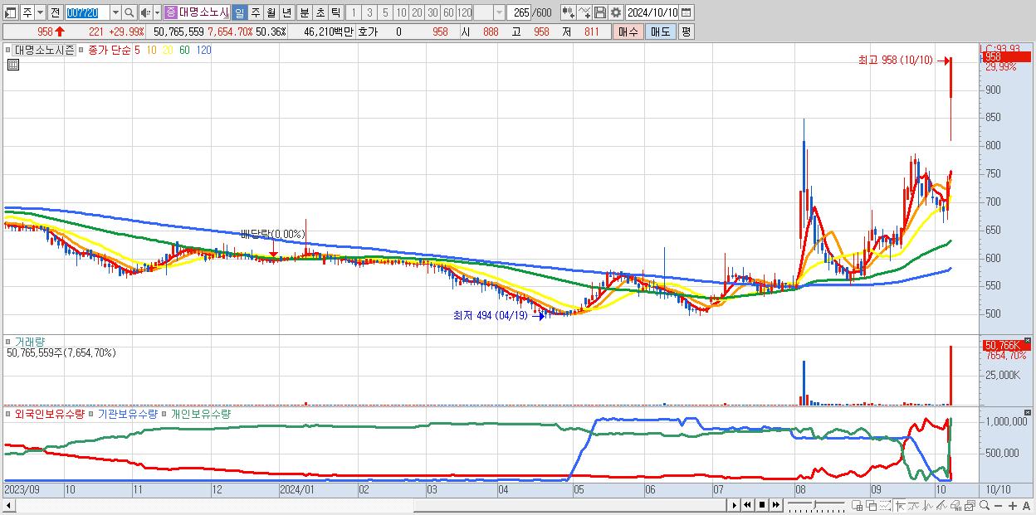Select the 초 (second) period toggle
The width and height of the screenshot is (1036, 515).
[x=320, y=12]
